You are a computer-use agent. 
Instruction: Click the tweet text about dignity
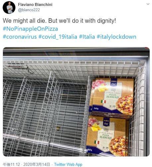(59, 21)
